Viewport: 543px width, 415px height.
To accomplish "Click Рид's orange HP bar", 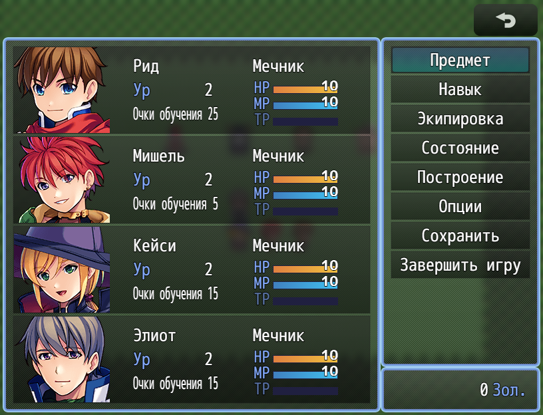I will coord(305,90).
